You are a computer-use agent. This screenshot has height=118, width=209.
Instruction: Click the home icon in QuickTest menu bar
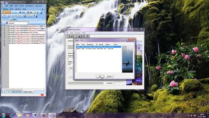4,6
